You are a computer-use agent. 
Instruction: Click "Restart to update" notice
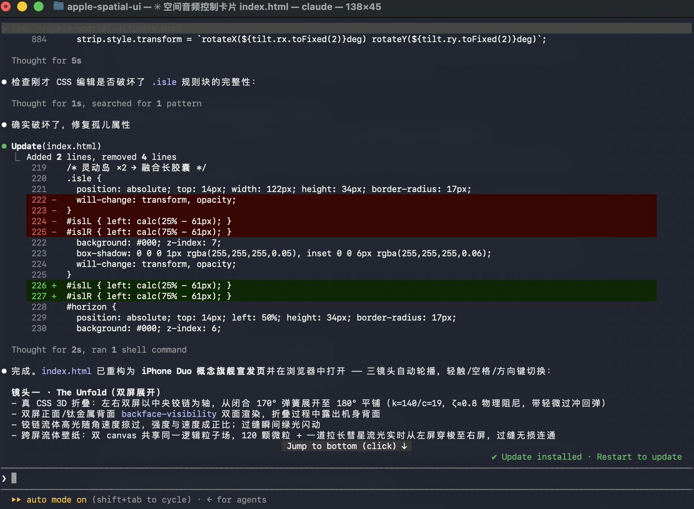(639, 457)
